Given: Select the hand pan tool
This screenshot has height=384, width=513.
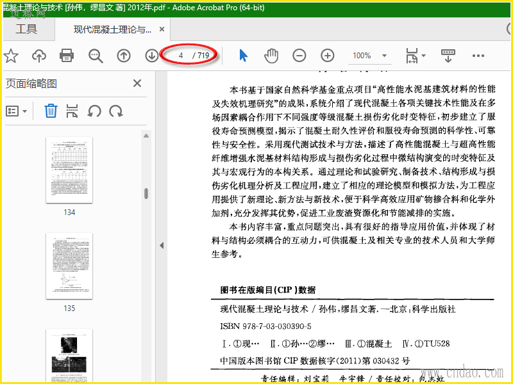Looking at the screenshot, I should tap(271, 56).
